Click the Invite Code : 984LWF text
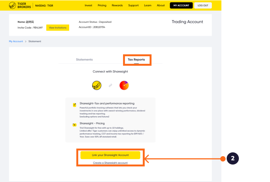The image size is (270, 182). coord(30,28)
